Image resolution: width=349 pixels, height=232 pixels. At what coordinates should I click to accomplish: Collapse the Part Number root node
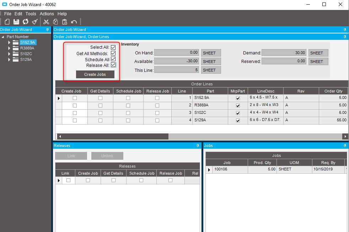coord(3,37)
